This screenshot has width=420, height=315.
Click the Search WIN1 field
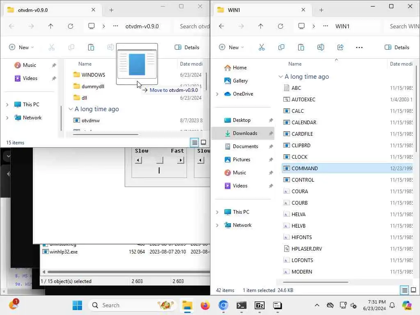(403, 26)
